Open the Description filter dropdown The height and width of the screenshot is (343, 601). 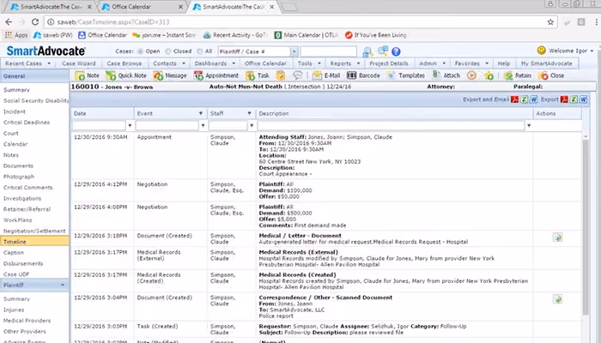(529, 125)
